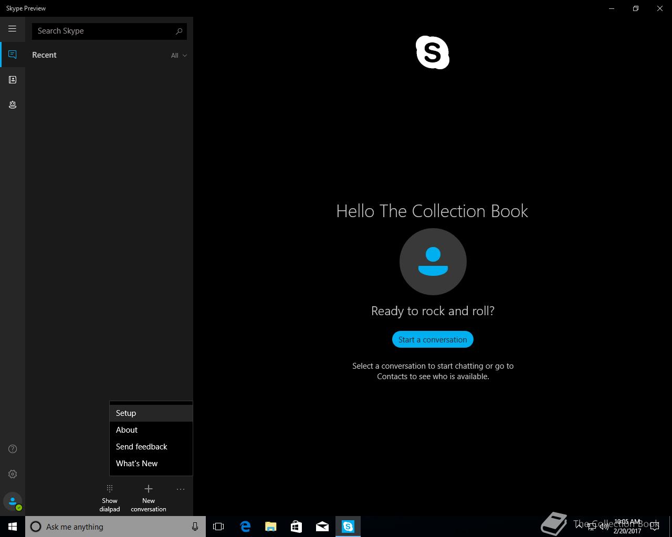Screen dimensions: 672x537
Task: Select Setup from the menu
Action: 151,413
